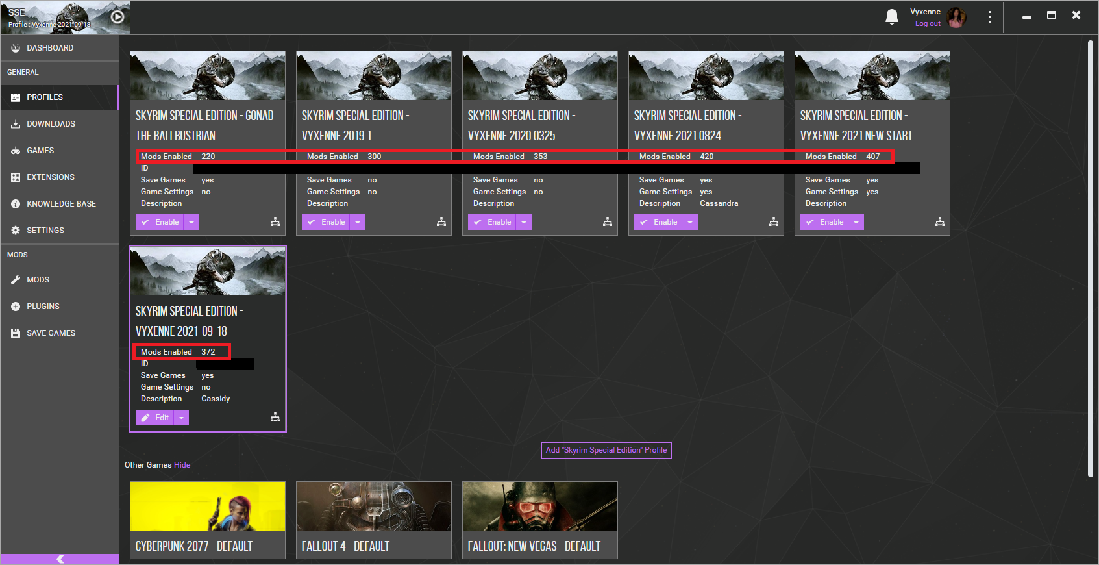Open the Save Games page

[60, 333]
